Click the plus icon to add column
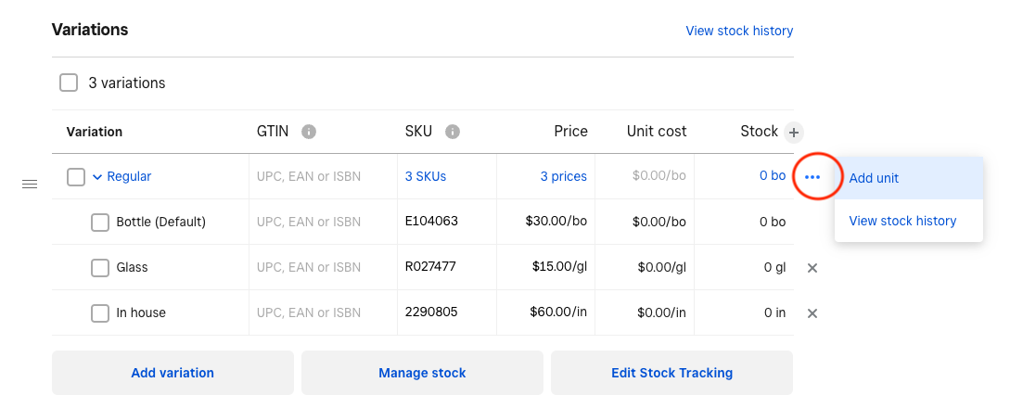Image resolution: width=1023 pixels, height=408 pixels. click(793, 132)
